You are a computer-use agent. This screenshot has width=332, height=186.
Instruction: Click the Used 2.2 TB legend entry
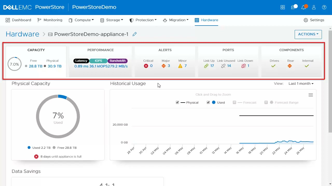point(39,148)
